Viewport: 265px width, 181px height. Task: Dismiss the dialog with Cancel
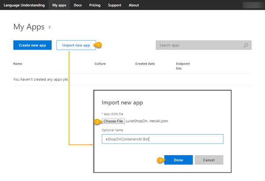209,160
